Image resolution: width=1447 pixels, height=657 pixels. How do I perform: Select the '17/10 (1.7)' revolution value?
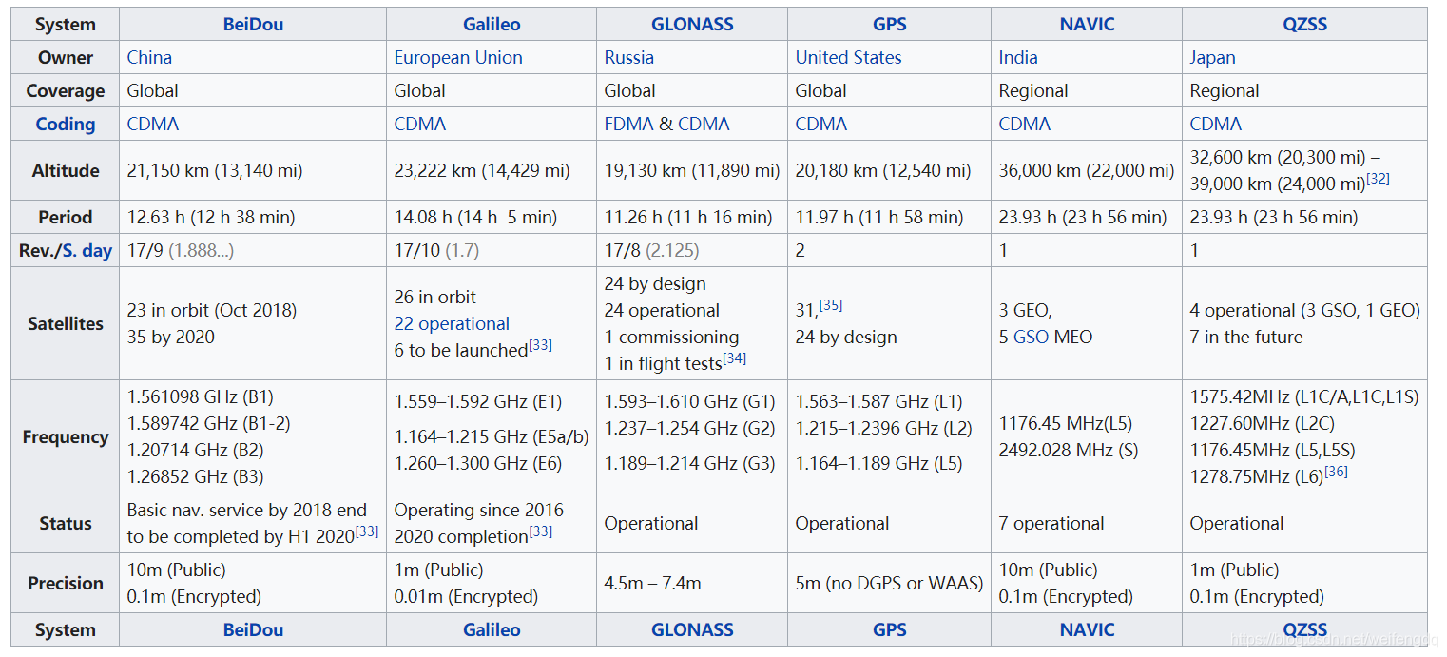[436, 251]
